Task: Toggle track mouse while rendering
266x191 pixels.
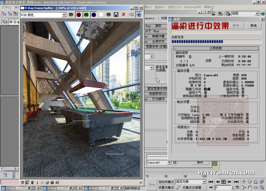Action: [x=139, y=15]
